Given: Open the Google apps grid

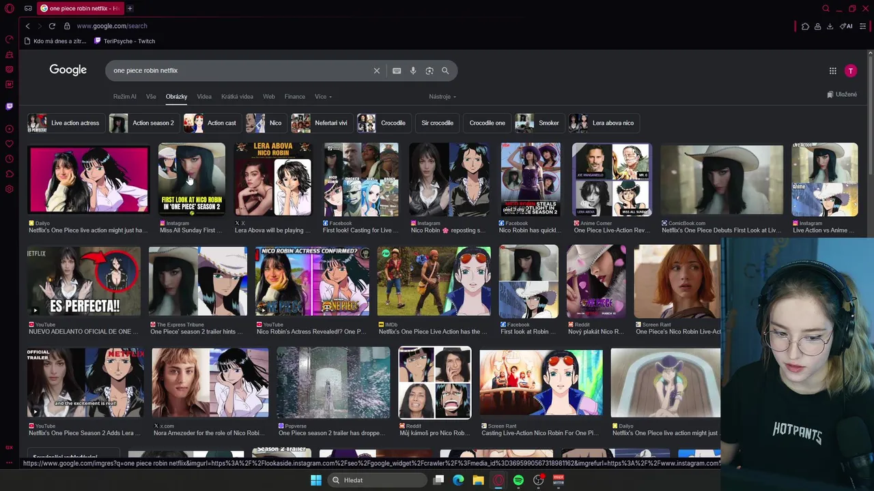Looking at the screenshot, I should click(x=833, y=71).
